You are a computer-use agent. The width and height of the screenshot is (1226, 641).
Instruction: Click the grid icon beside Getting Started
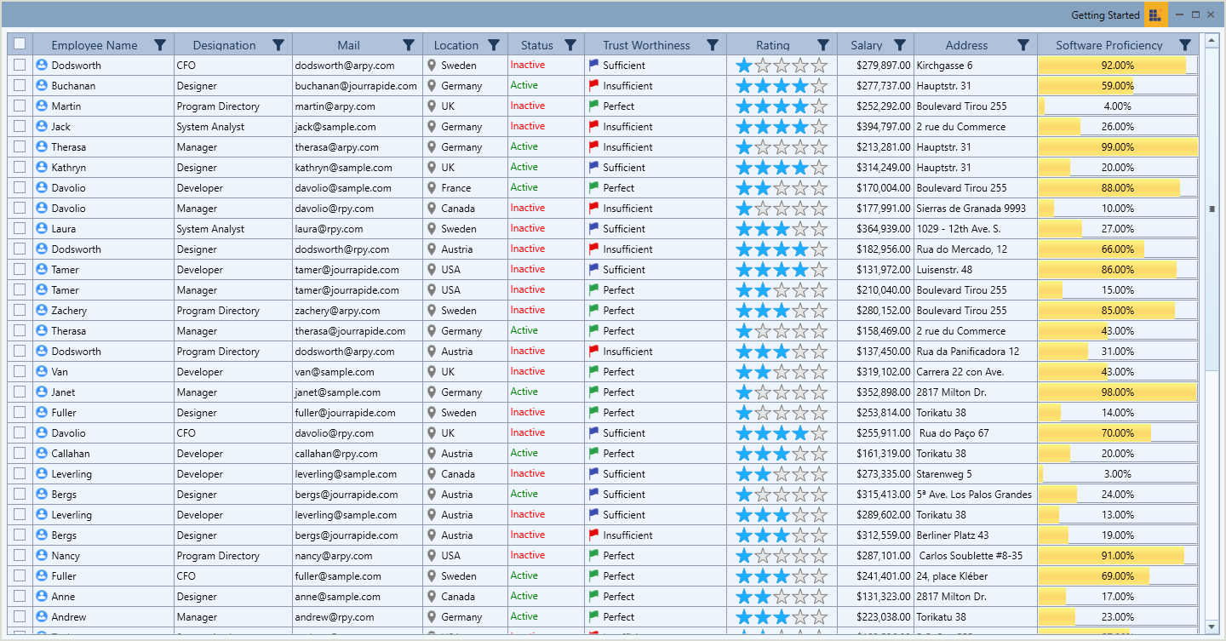pyautogui.click(x=1155, y=14)
